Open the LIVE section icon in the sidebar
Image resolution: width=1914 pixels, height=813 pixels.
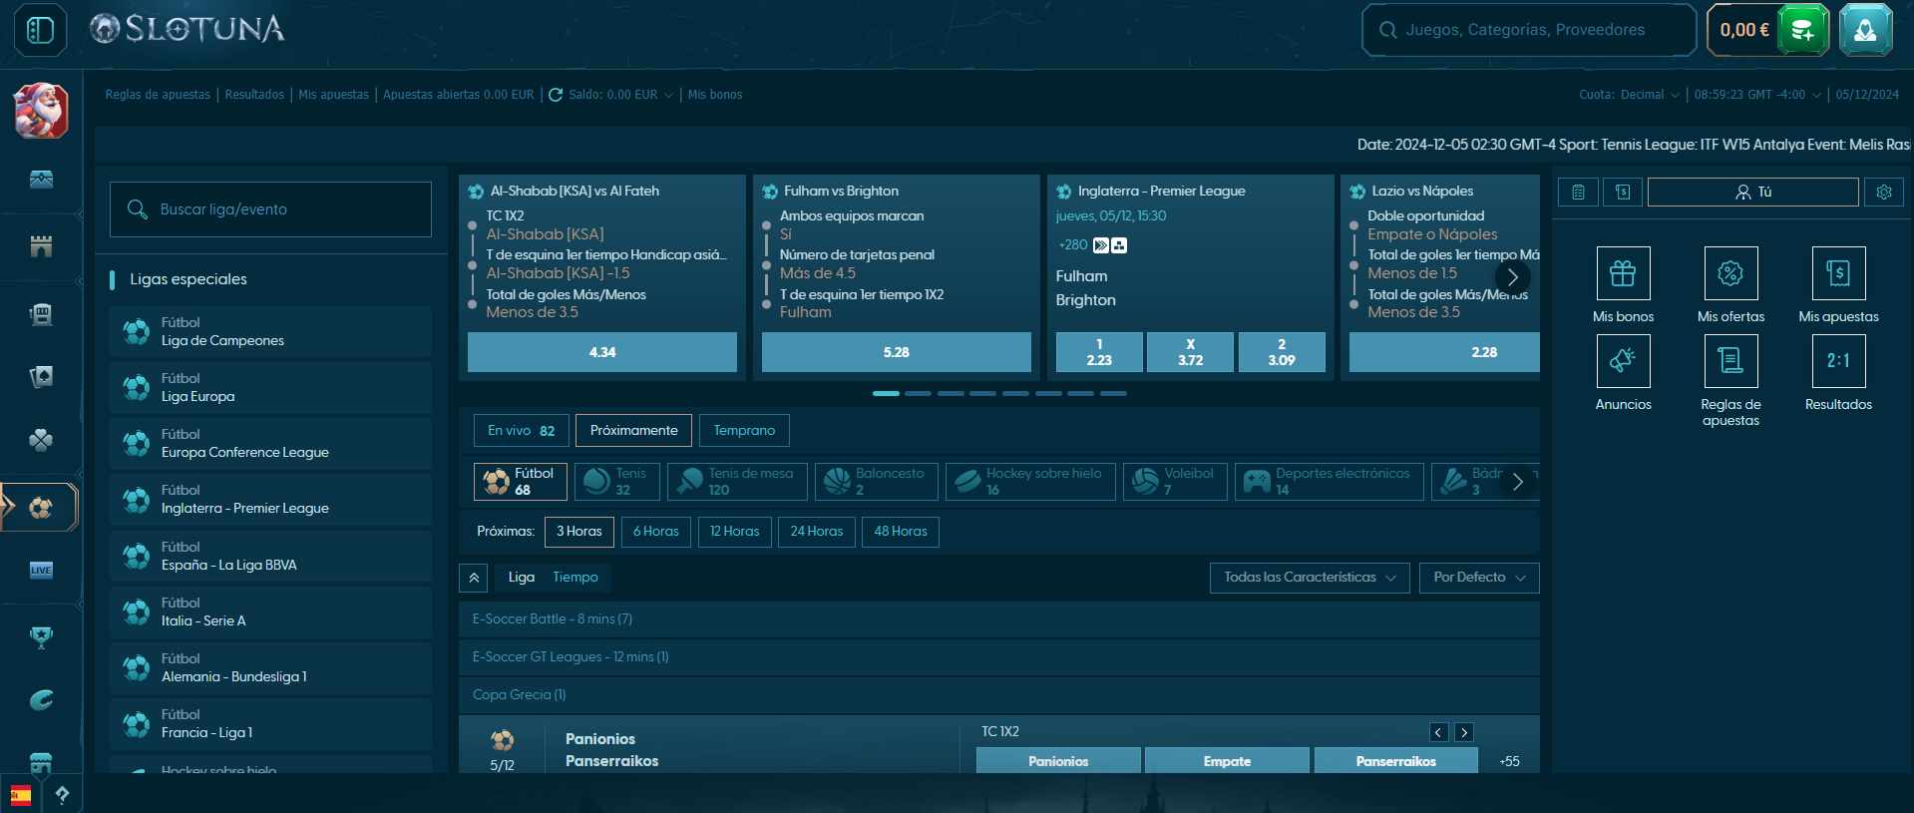click(41, 571)
